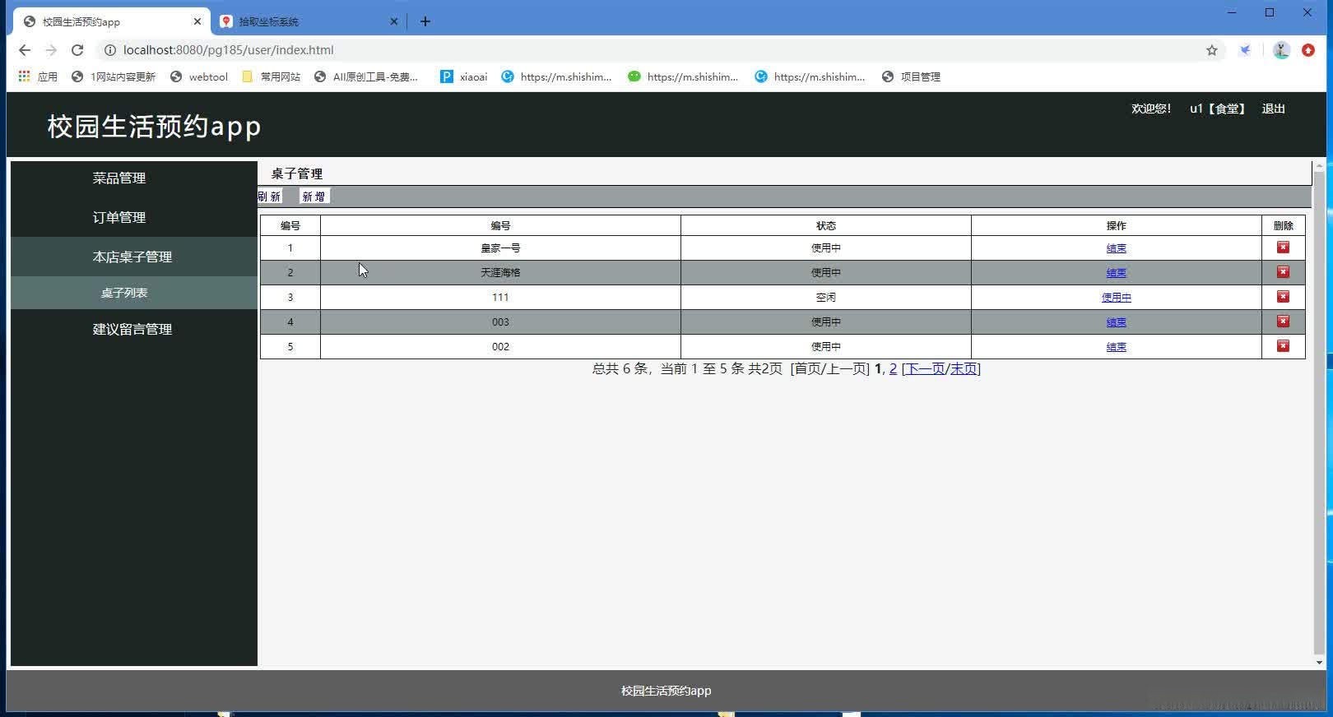The image size is (1333, 717).
Task: View site info icon beside URL
Action: coord(109,50)
